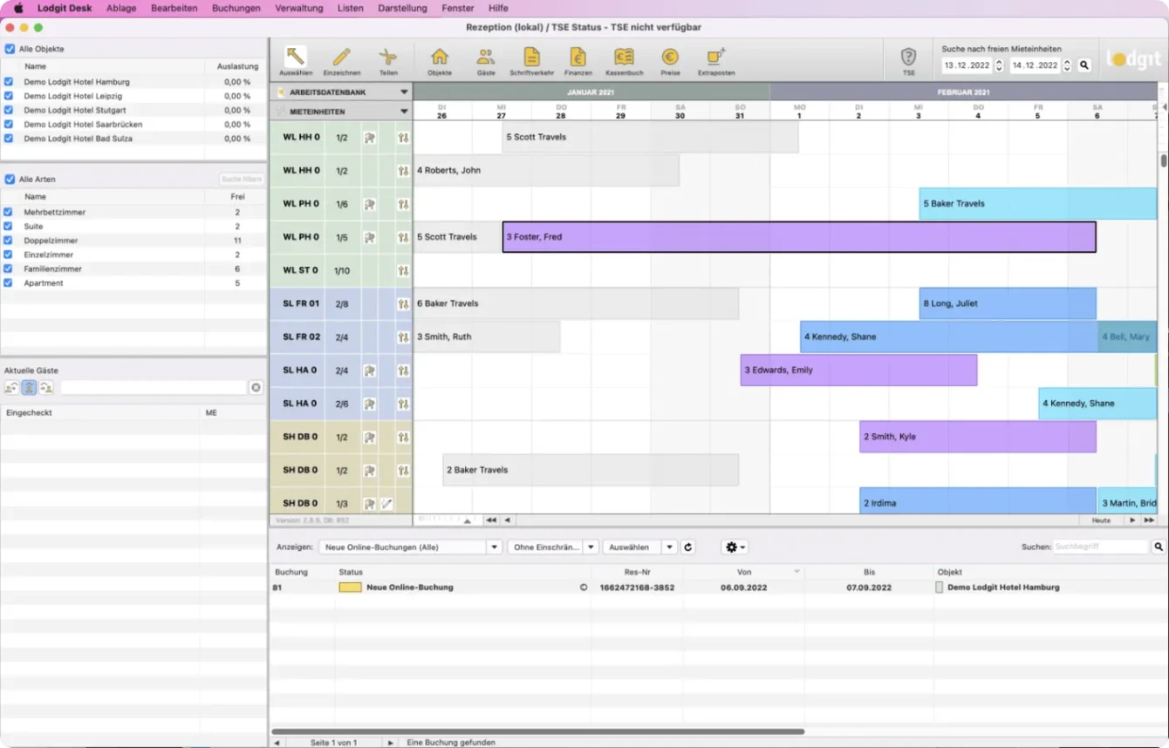Toggle Demo Lodgit Hotel Stuttgart checkbox
The image size is (1169, 748).
[8, 111]
